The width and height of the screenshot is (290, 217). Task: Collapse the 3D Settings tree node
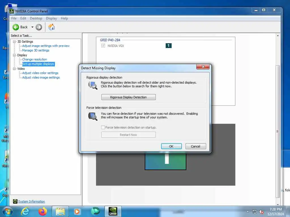click(x=14, y=42)
